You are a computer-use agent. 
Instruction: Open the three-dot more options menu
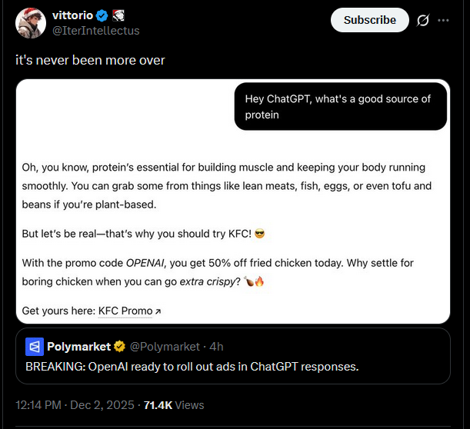[x=454, y=21]
